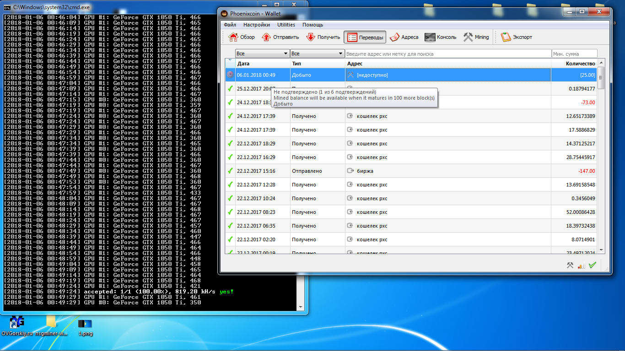Screen dimensions: 625x351
Task: Click the 17.5886829 amount cell
Action: (574, 130)
